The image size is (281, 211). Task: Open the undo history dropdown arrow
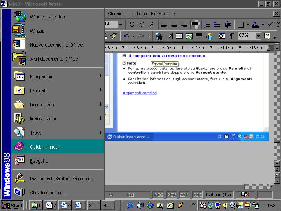coord(133,36)
